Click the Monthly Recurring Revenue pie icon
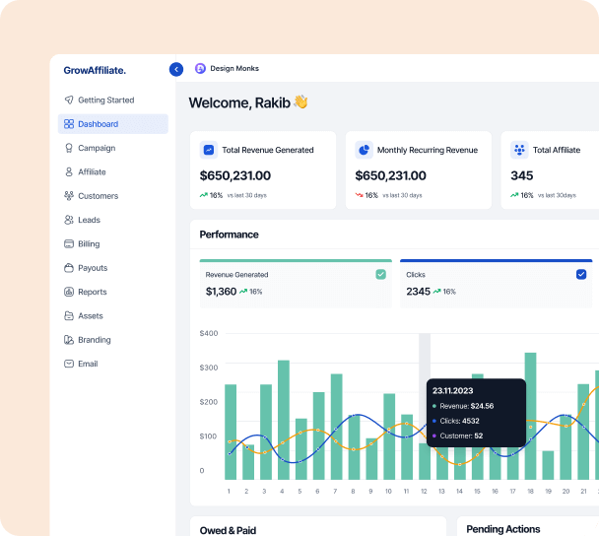 (x=364, y=150)
